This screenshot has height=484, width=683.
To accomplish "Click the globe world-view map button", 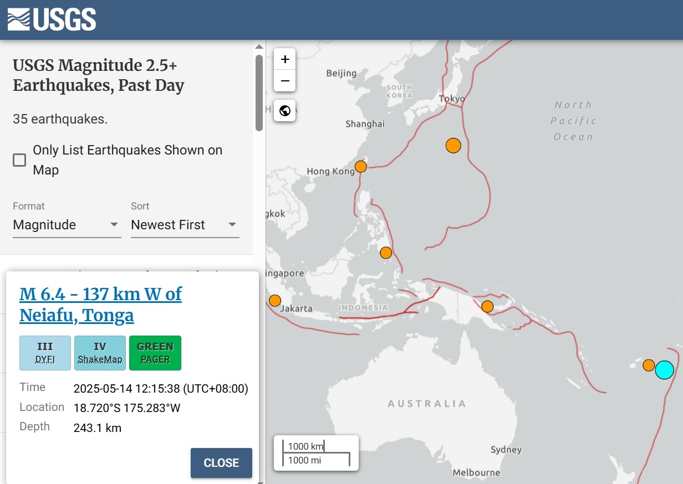I will click(285, 111).
